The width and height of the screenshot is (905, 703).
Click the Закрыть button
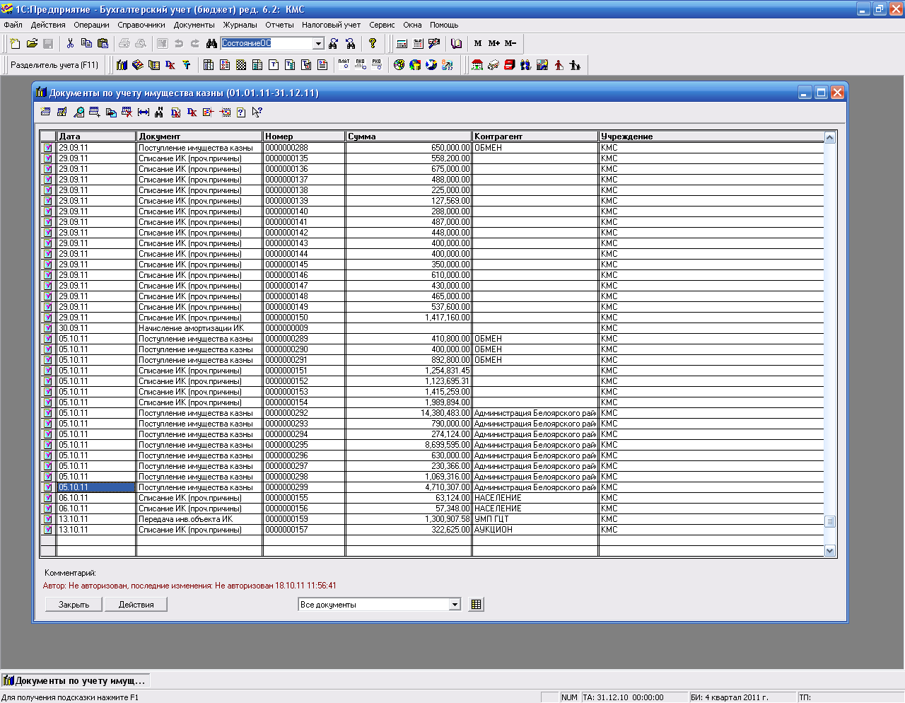coord(74,605)
